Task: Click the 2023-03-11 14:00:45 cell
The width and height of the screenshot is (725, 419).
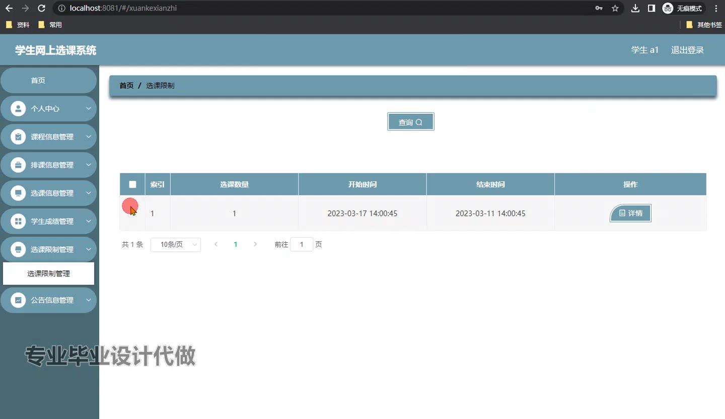Action: [490, 214]
